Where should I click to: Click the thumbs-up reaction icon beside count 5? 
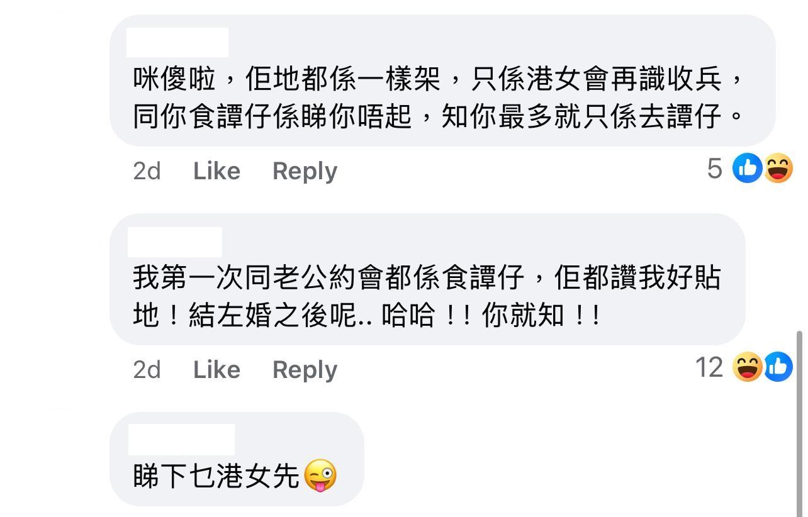[x=748, y=169]
